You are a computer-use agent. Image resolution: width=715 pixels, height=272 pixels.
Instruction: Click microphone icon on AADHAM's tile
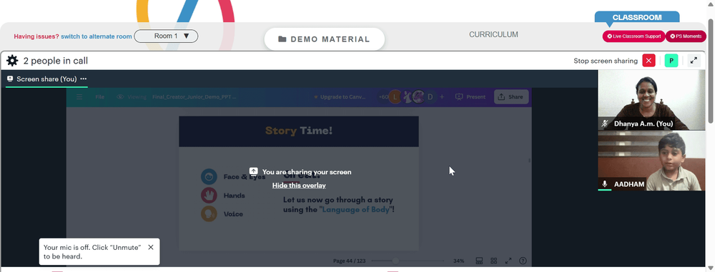tap(605, 184)
